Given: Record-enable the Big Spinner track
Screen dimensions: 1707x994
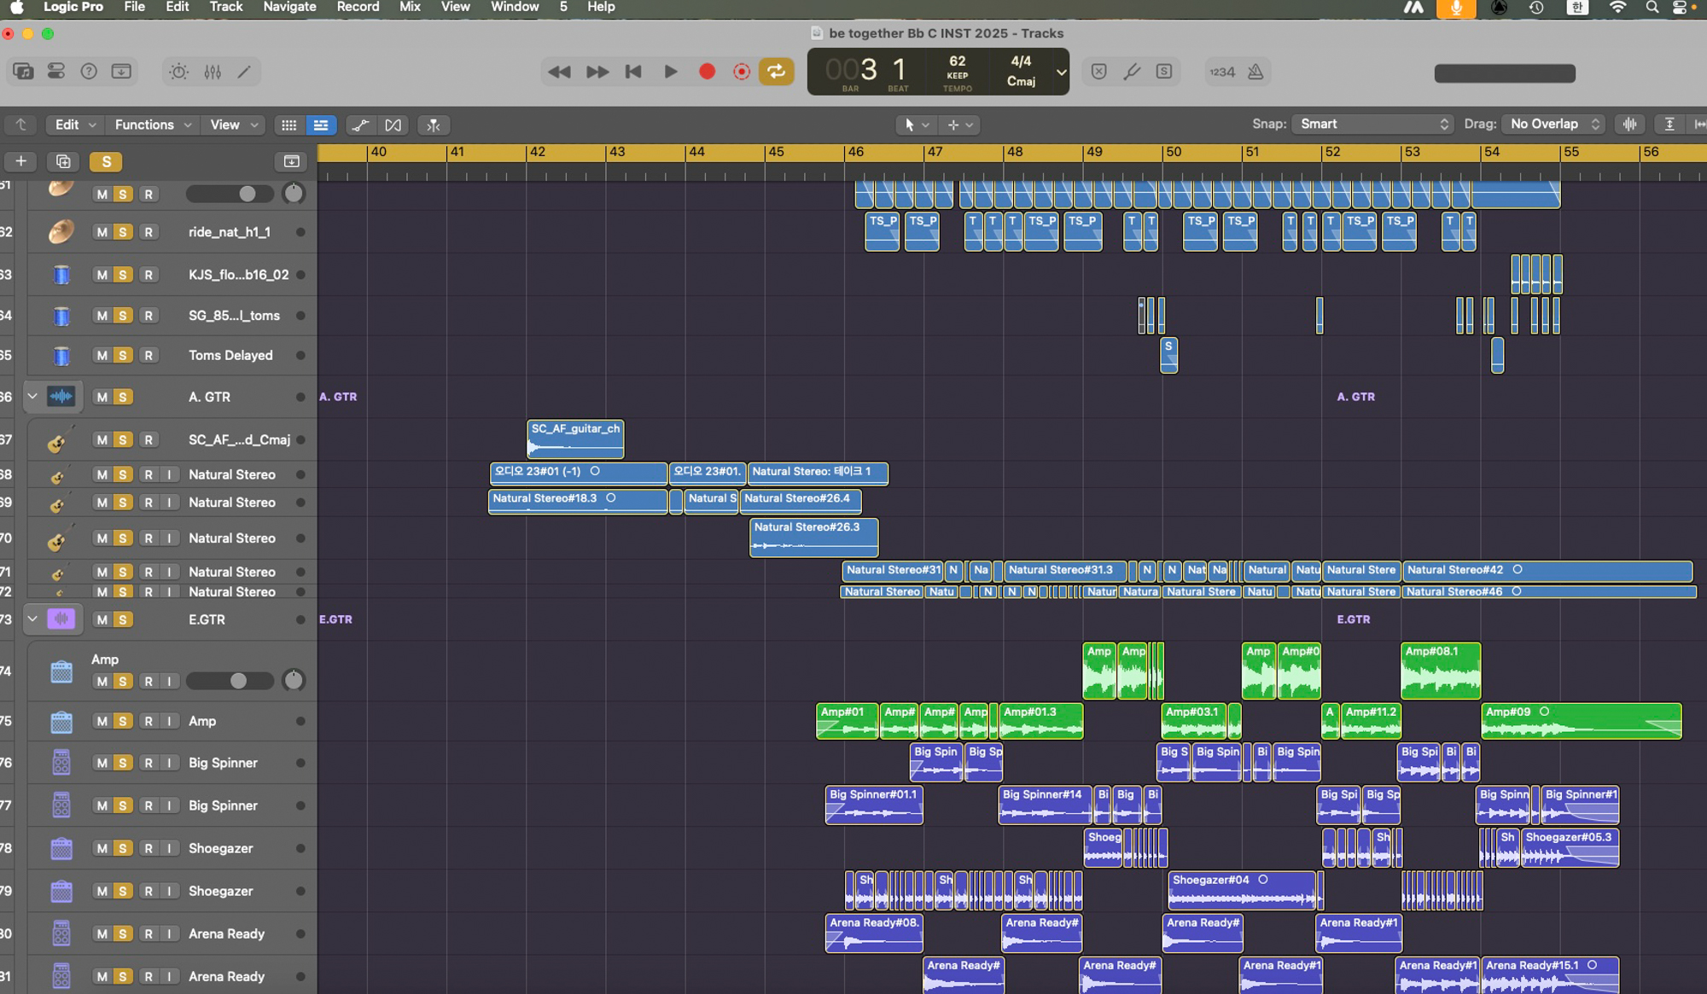Looking at the screenshot, I should pos(149,763).
